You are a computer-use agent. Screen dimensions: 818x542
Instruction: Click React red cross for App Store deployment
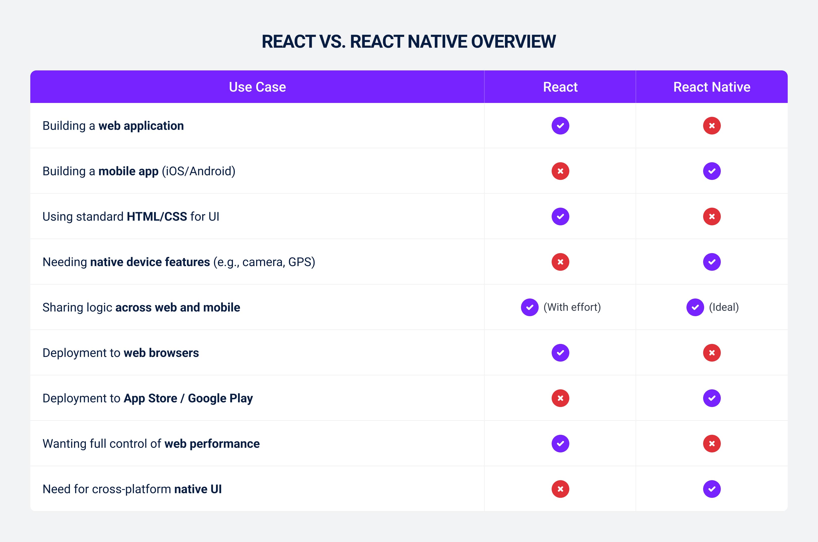(x=560, y=398)
